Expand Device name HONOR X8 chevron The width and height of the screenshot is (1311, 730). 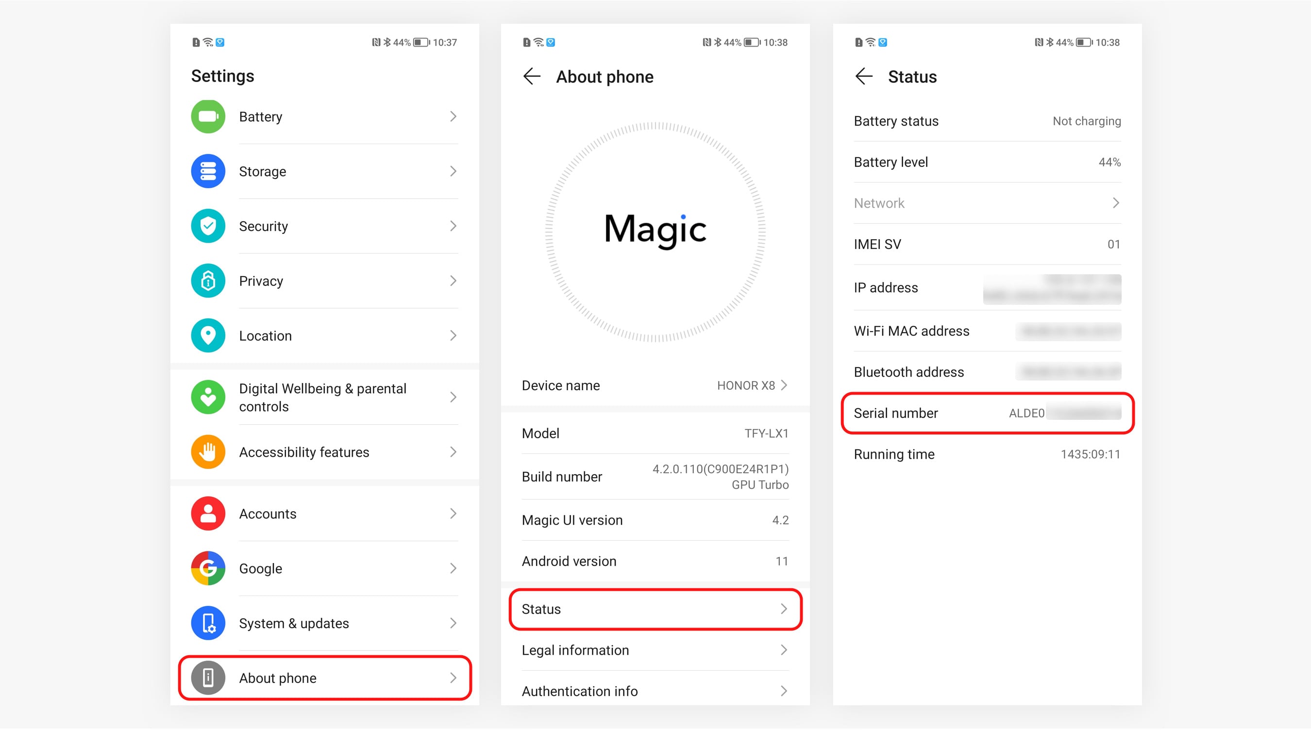(784, 385)
